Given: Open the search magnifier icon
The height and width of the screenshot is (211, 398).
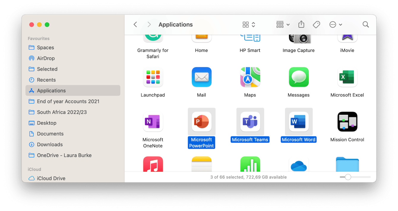Looking at the screenshot, I should [x=366, y=25].
